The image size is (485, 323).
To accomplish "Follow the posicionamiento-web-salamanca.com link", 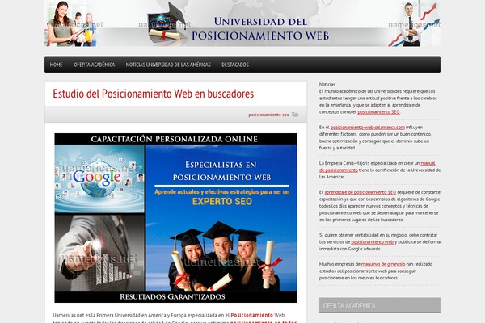I will point(367,128).
